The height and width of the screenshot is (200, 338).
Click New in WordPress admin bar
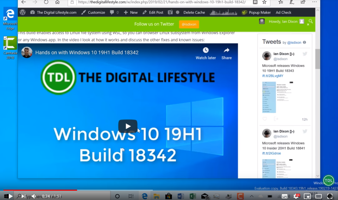pos(131,13)
